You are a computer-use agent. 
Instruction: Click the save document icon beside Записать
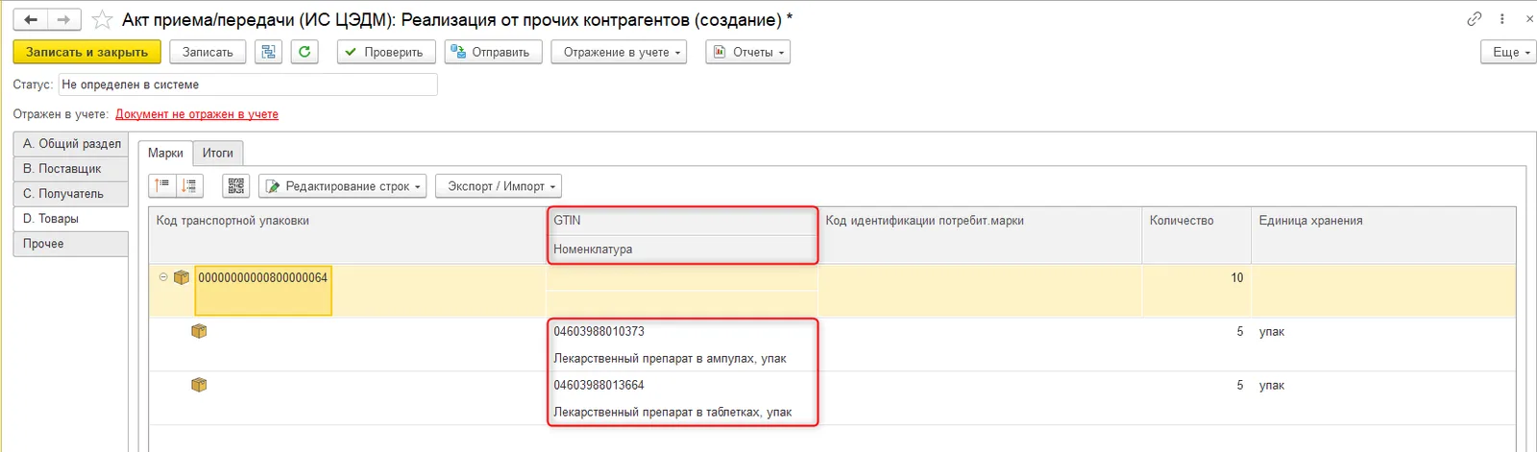[x=268, y=52]
